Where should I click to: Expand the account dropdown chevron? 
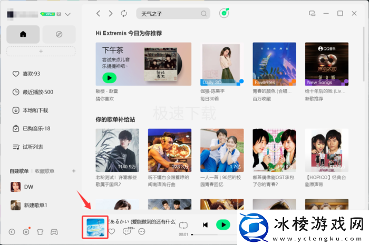(x=68, y=14)
